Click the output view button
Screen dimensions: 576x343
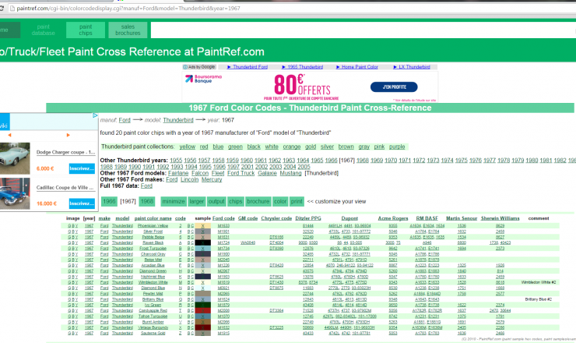(216, 201)
